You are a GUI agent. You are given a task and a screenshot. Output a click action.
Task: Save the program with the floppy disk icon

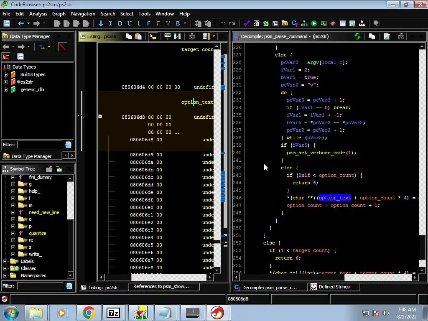pyautogui.click(x=7, y=23)
